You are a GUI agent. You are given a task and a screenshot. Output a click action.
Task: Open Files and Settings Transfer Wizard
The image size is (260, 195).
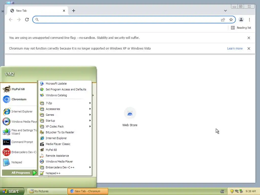20,132
